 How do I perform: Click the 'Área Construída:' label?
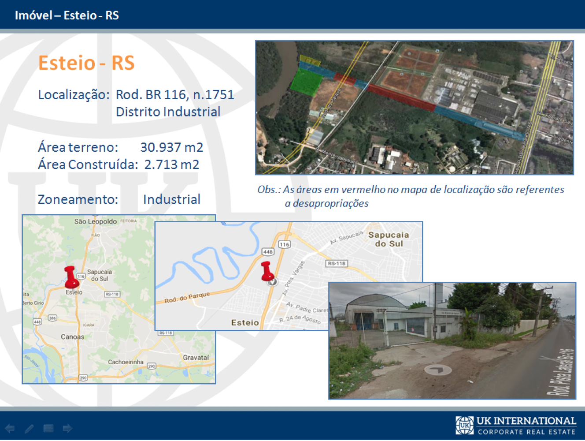88,164
